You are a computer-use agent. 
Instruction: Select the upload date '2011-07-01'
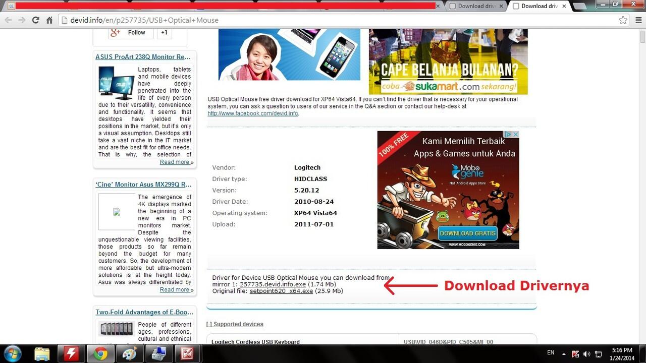tap(314, 224)
